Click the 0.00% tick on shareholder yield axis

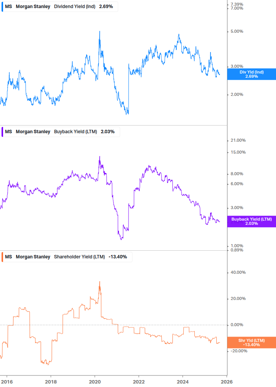(x=237, y=325)
